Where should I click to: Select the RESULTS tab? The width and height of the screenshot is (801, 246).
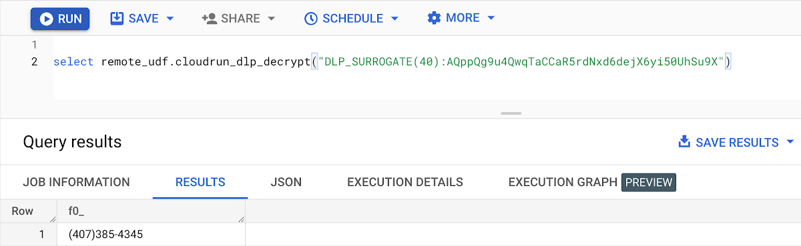click(200, 182)
